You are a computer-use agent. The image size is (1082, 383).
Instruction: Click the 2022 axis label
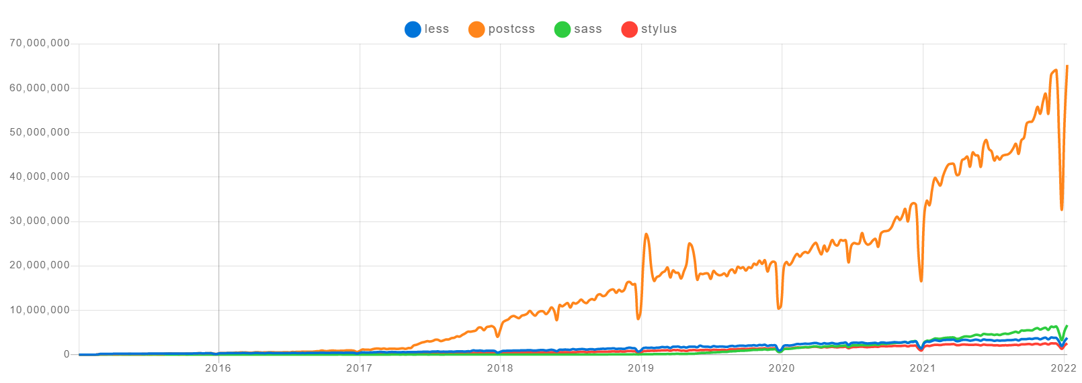[1064, 368]
